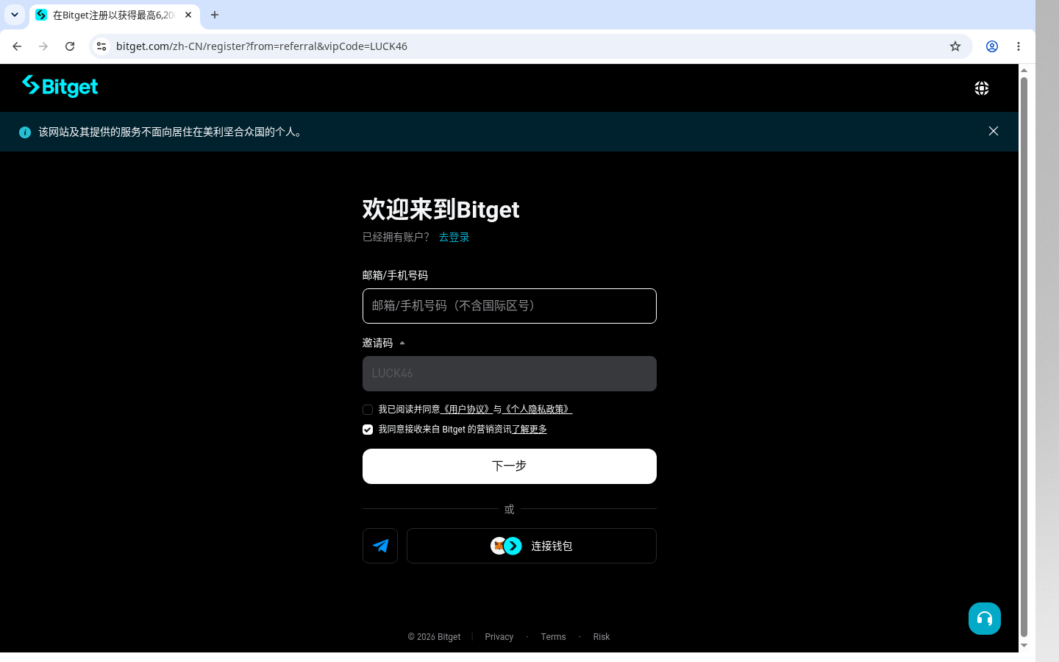The image size is (1059, 662).
Task: Uncheck the Bitget marketing info checkbox
Action: click(x=368, y=430)
